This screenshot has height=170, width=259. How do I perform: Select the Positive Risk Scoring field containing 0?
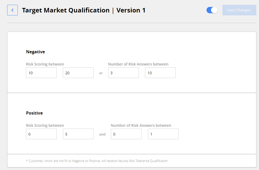point(41,134)
